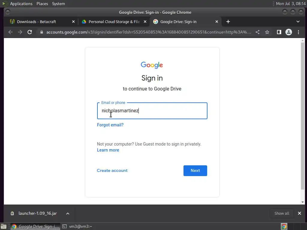Click the clock showing Mon Jul 3
The height and width of the screenshot is (230, 307).
(291, 4)
